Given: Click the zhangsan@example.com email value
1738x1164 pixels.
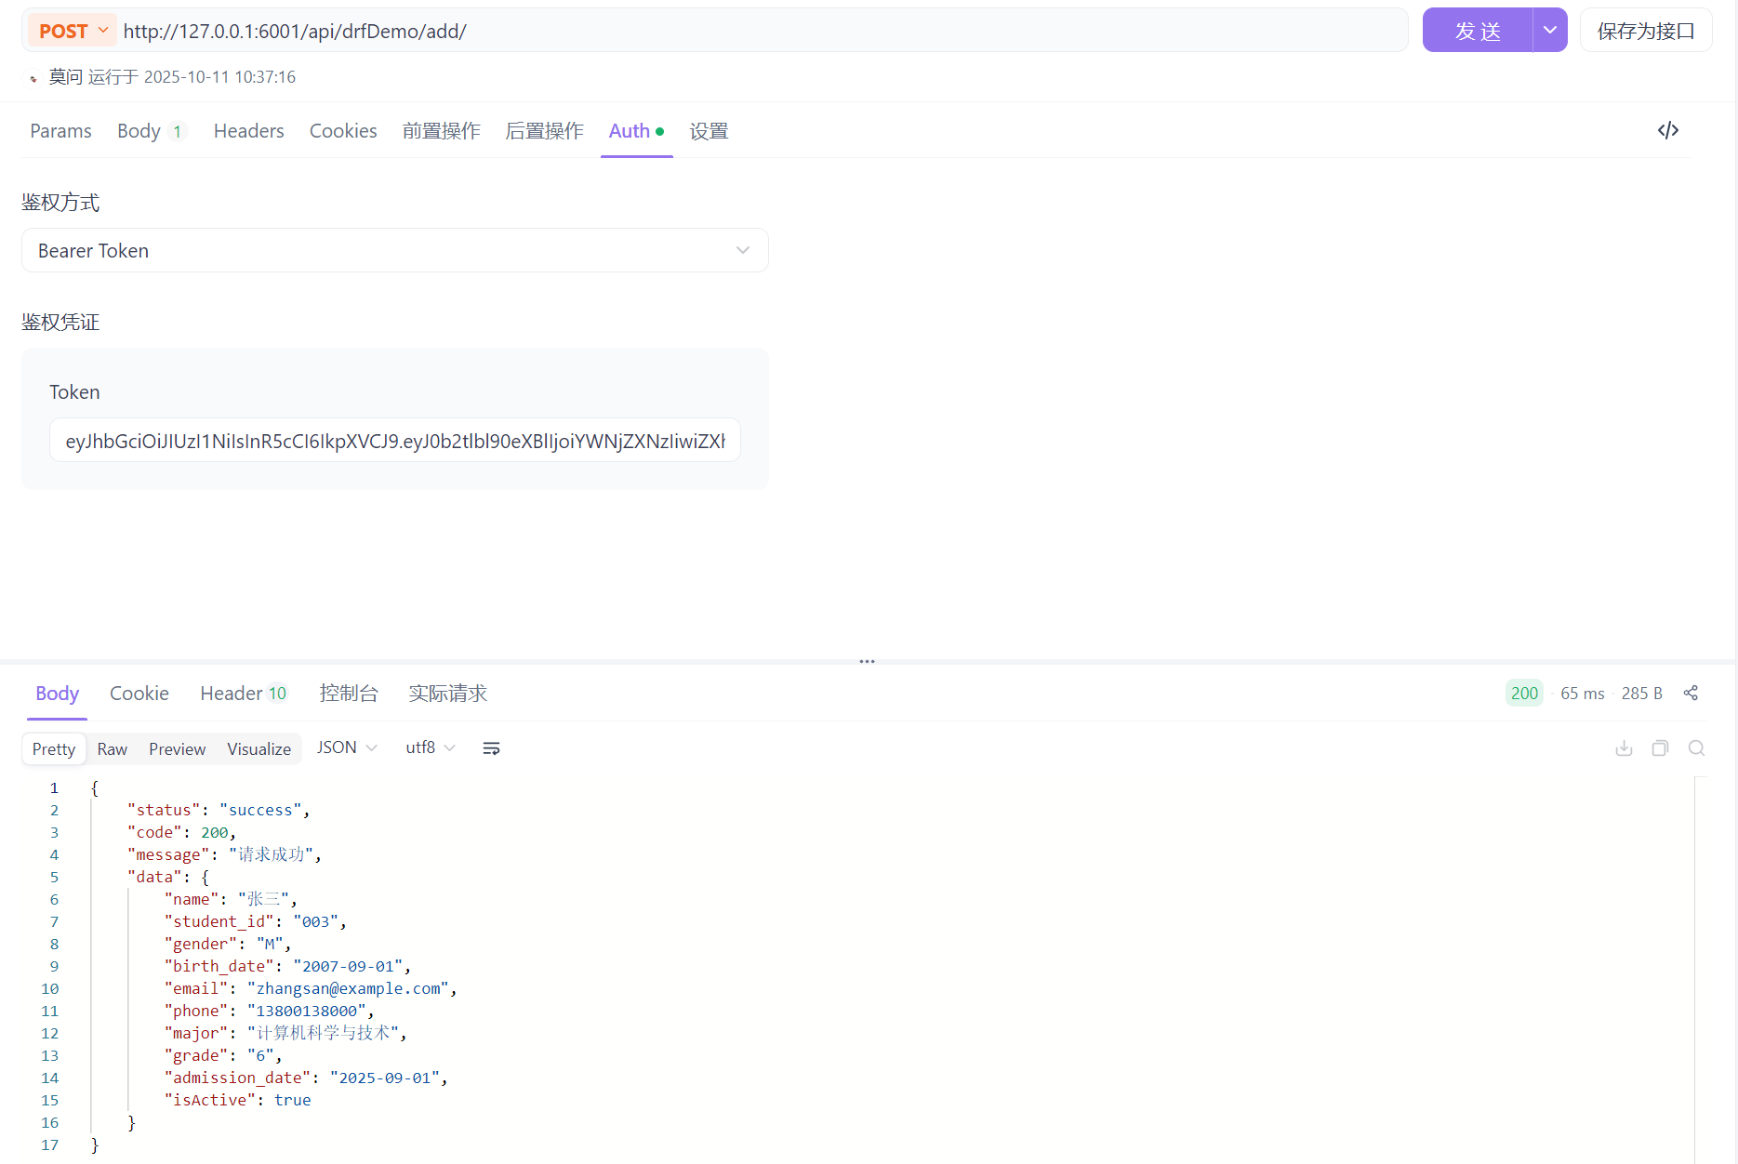Looking at the screenshot, I should [348, 988].
